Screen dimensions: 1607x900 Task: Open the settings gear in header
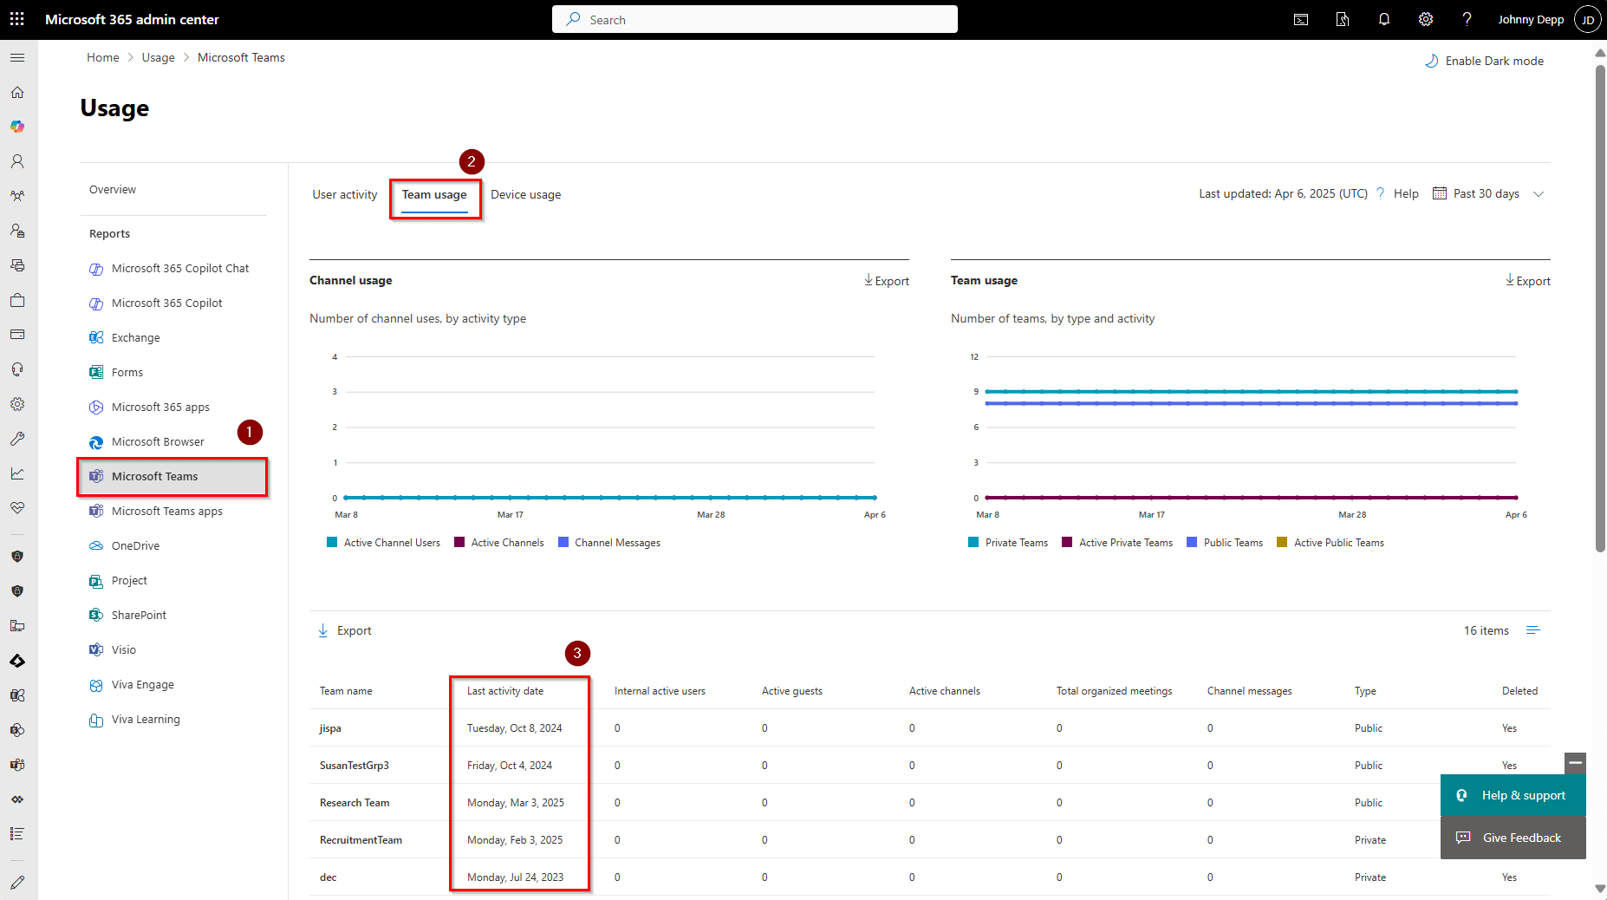pos(1425,19)
